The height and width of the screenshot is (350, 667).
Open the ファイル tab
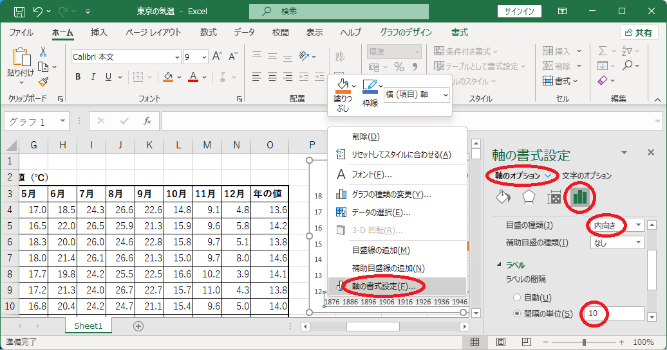[x=21, y=33]
